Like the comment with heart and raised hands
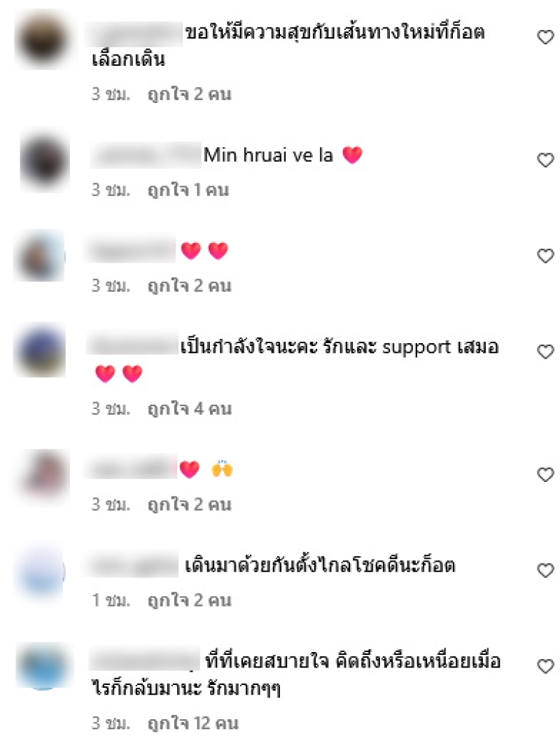Viewport: 560px width, 755px height. 545,474
